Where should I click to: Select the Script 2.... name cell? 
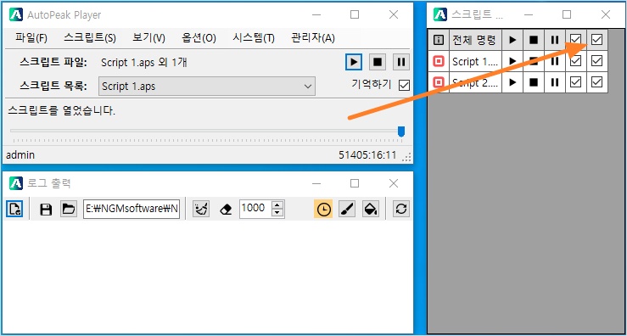tap(475, 82)
